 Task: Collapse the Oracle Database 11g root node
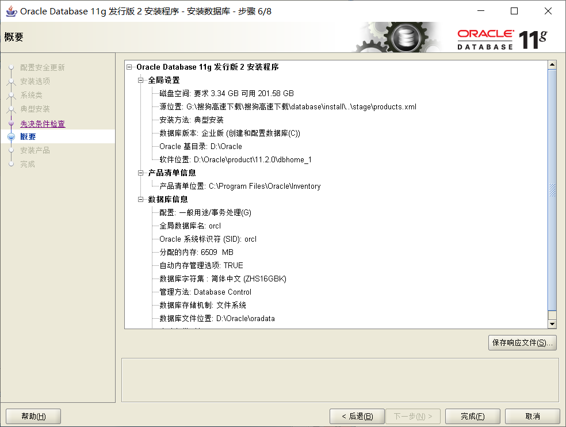(x=129, y=67)
